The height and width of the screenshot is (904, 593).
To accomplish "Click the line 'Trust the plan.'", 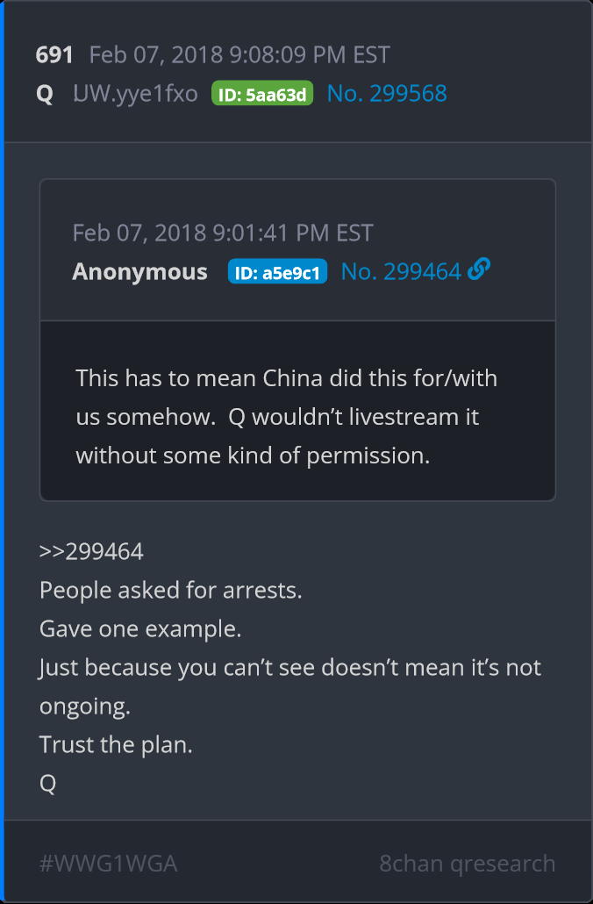I will (x=116, y=745).
